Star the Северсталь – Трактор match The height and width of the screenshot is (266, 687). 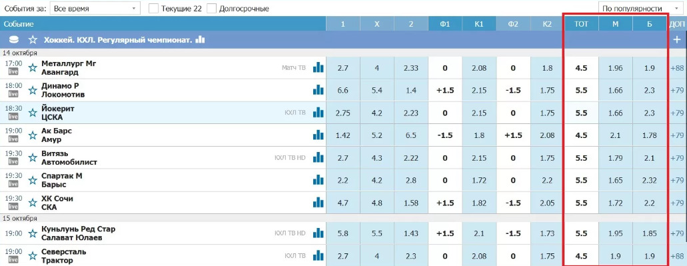[x=33, y=256]
